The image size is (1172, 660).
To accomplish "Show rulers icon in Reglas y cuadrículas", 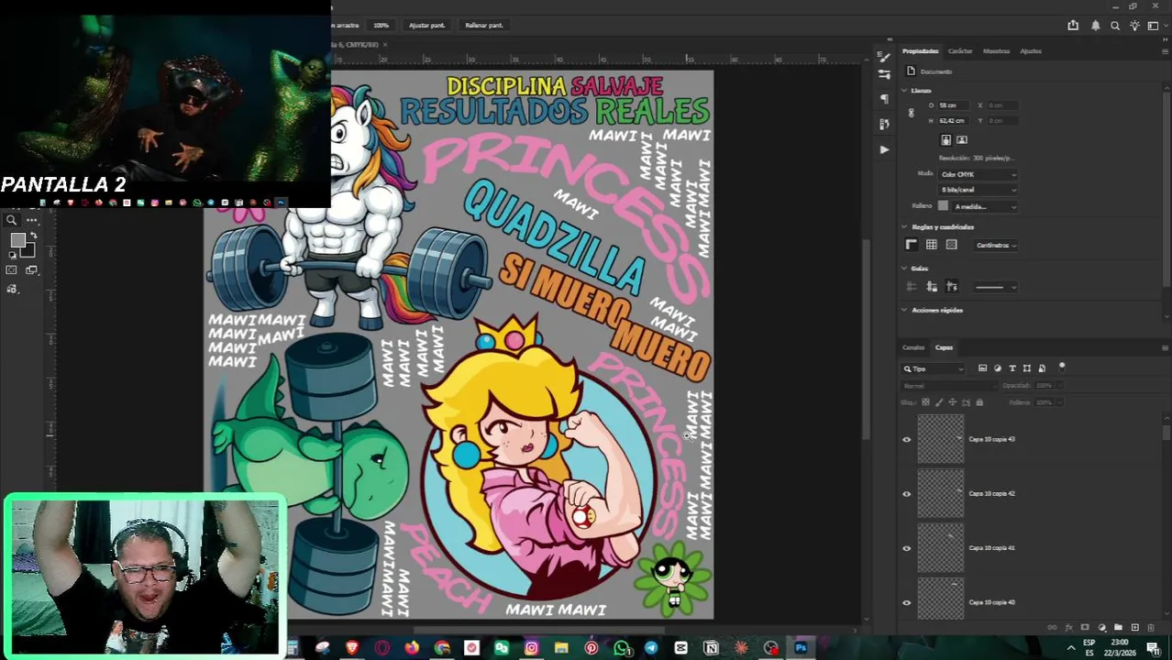I will [911, 245].
